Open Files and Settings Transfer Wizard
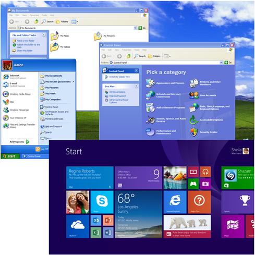 tap(19, 126)
